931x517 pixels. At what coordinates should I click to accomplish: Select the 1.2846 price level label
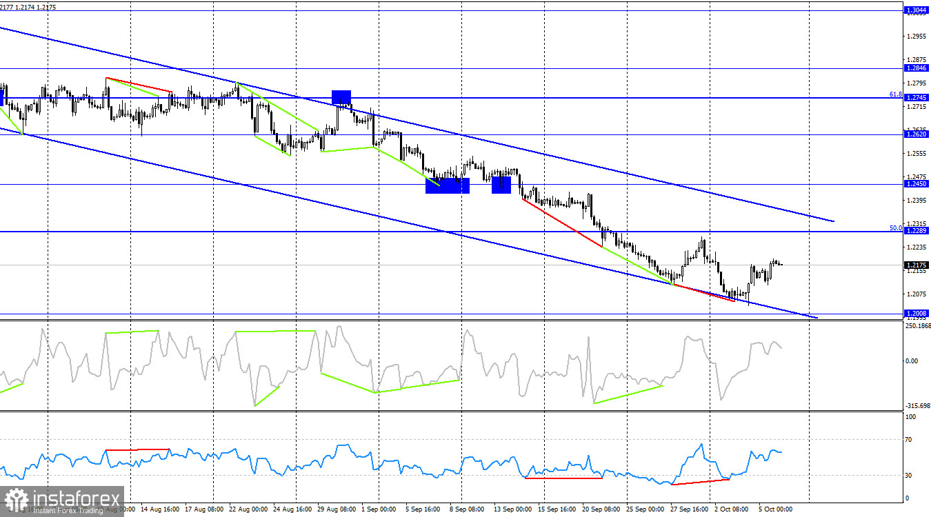click(915, 68)
